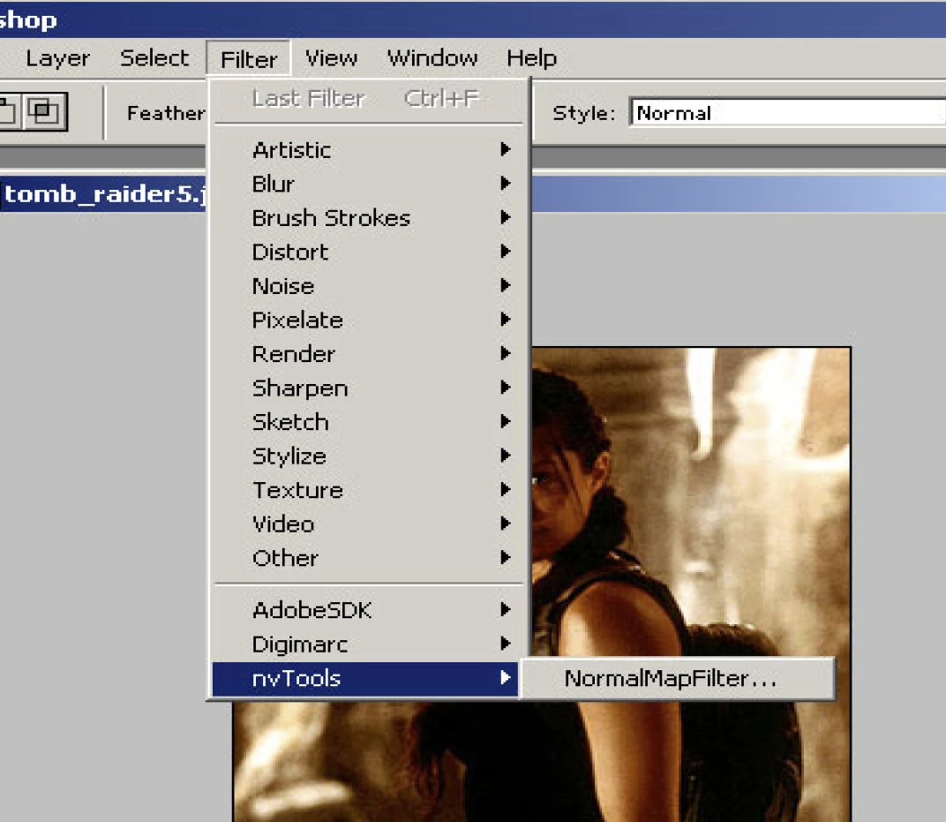Screen dimensions: 946x822
Task: Launch NormalMapFilter from the nvTools submenu
Action: click(678, 679)
